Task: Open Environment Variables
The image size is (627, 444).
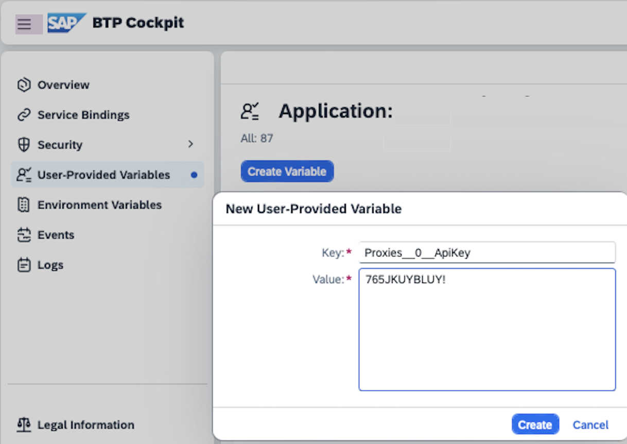Action: 99,205
